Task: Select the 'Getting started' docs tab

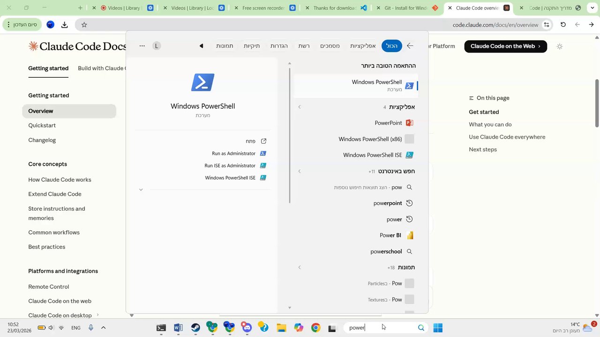Action: (48, 68)
